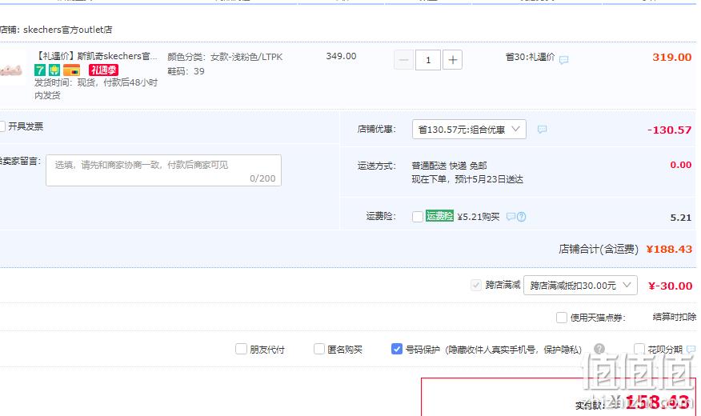Click the 普通配送 快递 免邮 shipping text
Screen dimensions: 701x416
coord(449,166)
